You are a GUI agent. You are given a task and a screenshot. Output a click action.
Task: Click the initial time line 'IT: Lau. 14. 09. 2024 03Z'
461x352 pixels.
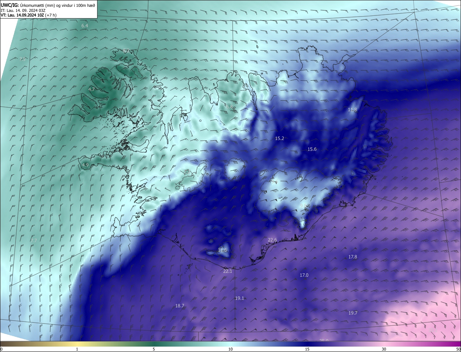(x=23, y=10)
